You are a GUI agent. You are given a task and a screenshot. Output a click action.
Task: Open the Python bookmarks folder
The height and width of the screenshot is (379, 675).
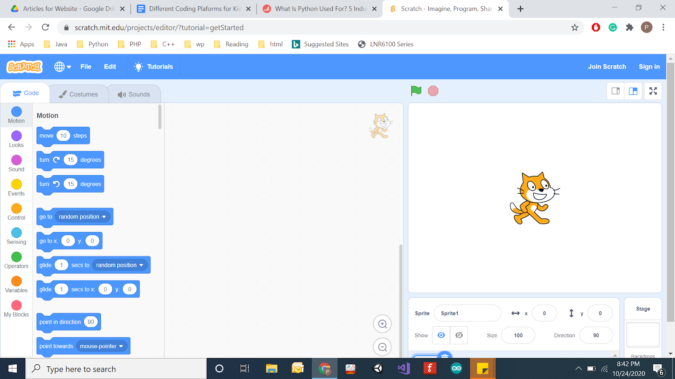pyautogui.click(x=92, y=44)
